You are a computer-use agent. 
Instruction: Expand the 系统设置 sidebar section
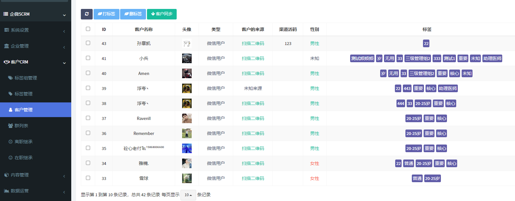pos(35,30)
